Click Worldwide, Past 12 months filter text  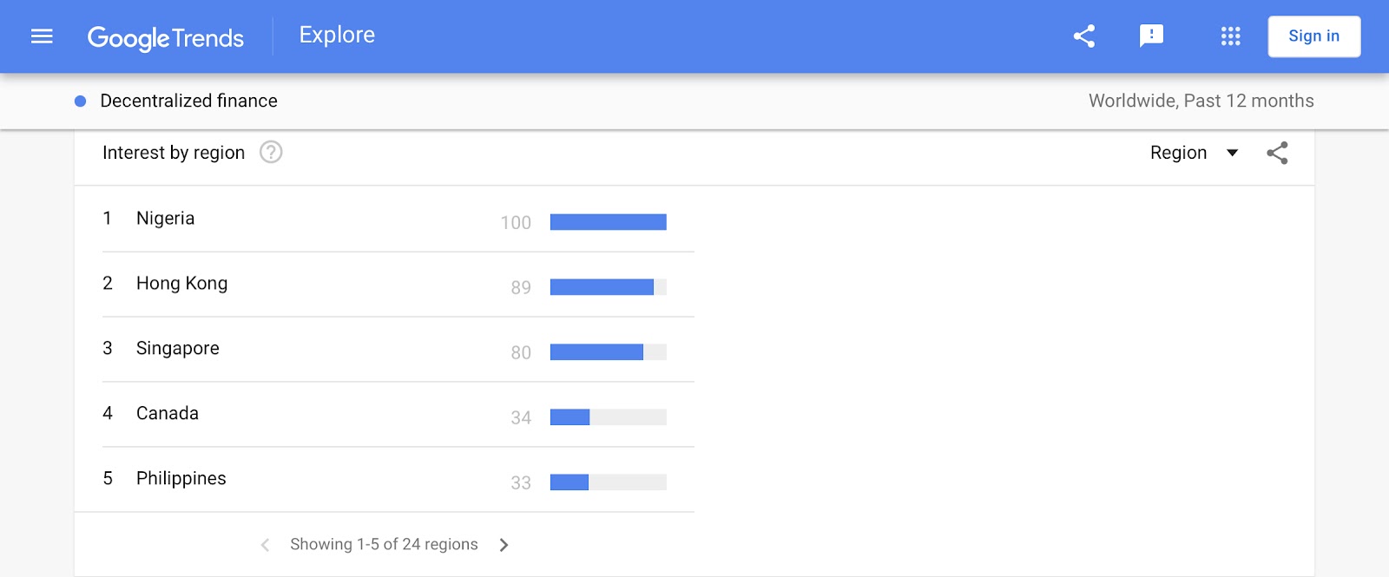click(x=1201, y=102)
